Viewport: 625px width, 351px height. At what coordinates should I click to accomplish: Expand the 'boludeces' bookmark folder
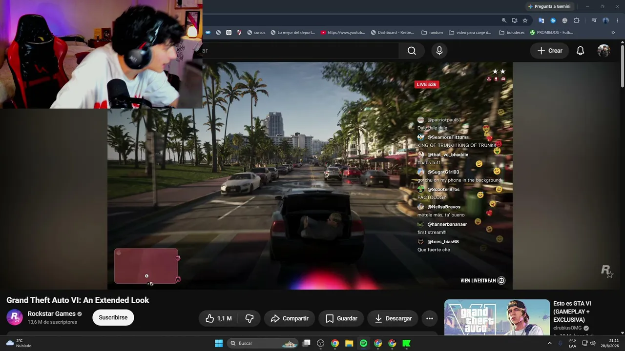point(512,33)
